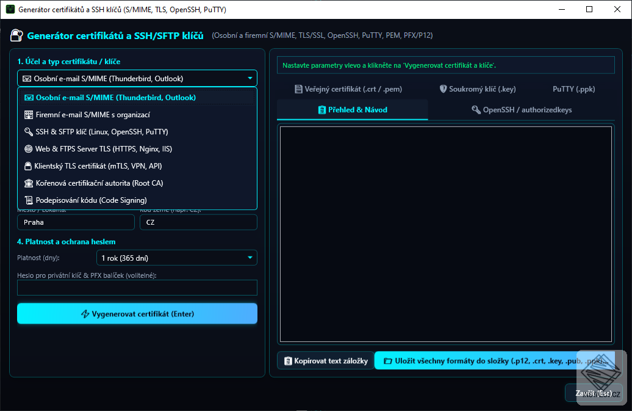The image size is (632, 411).
Task: Click the globe icon for Web & FTPS Server
Action: pos(29,149)
